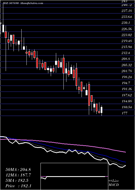Click the 201.78 price axis label
This screenshot has height=190, width=135.
click(x=126, y=71)
